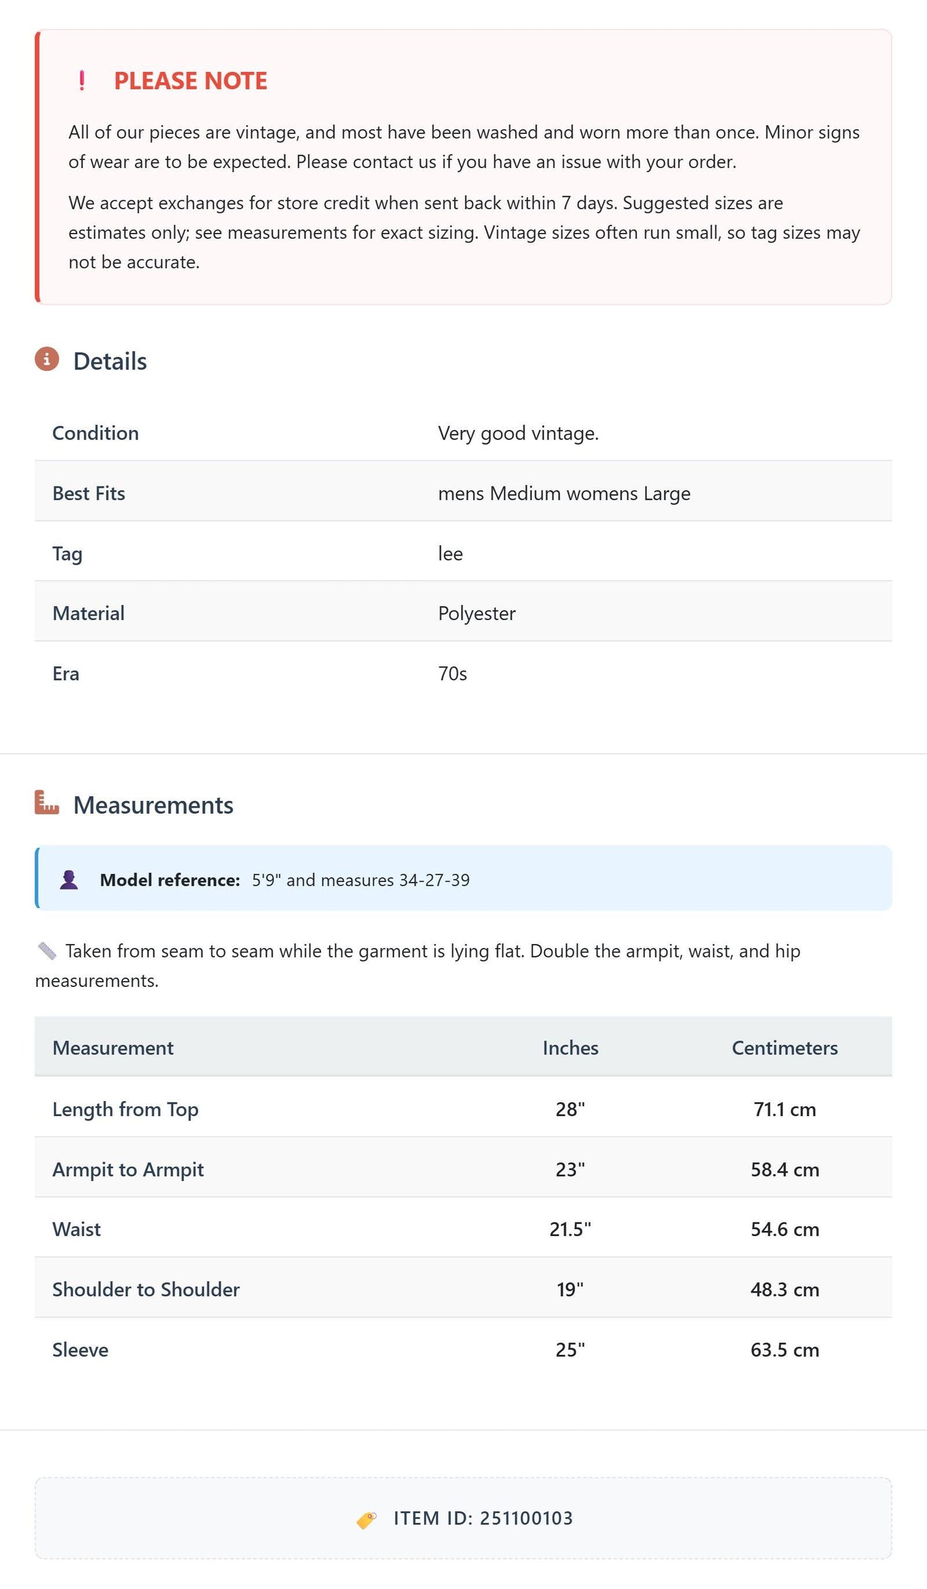This screenshot has height=1589, width=927.
Task: Click the Sleeve centimeters value 63.5 cm
Action: [x=785, y=1350]
